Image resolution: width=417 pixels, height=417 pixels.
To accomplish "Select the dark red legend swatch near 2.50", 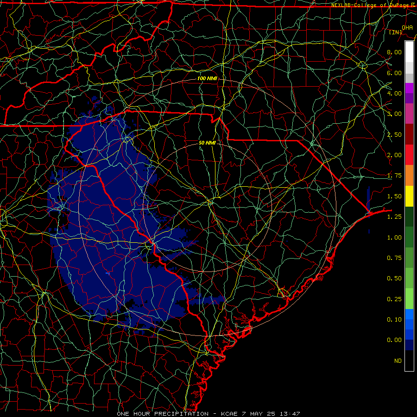I will point(409,134).
